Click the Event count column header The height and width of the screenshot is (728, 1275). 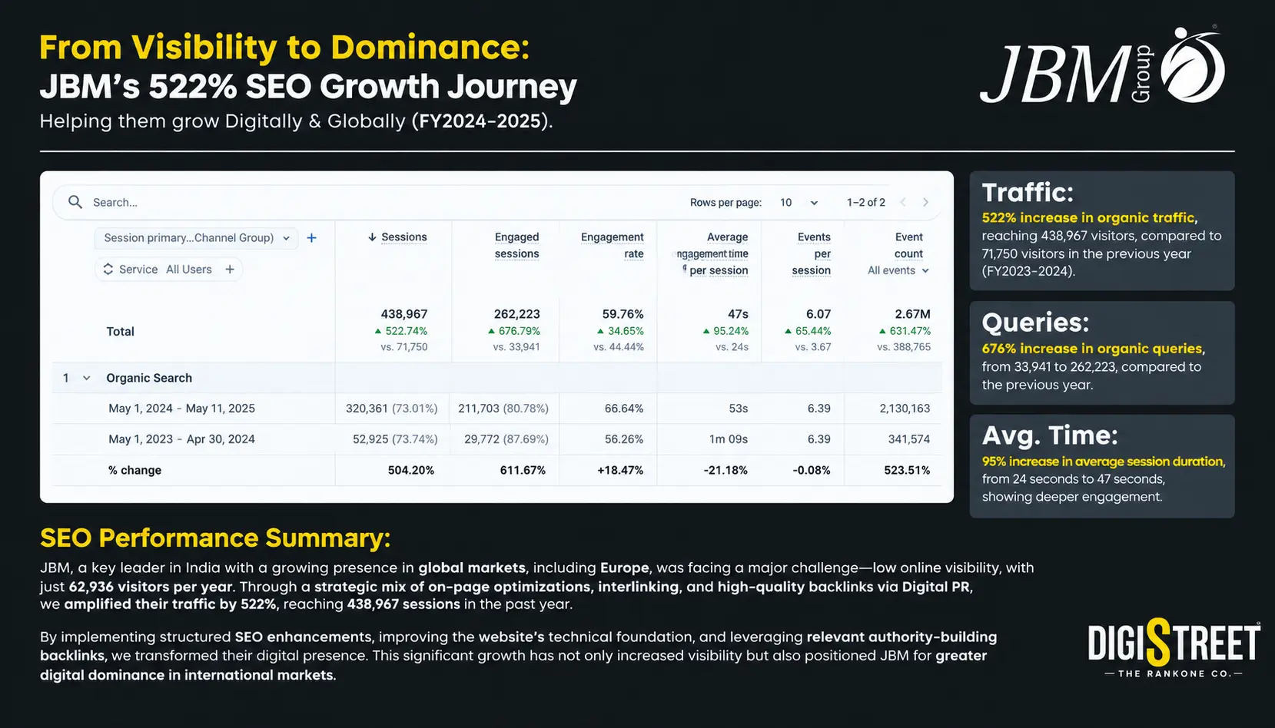[x=908, y=246]
